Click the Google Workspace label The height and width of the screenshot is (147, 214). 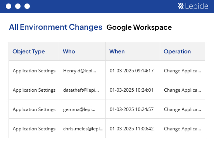pos(139,27)
